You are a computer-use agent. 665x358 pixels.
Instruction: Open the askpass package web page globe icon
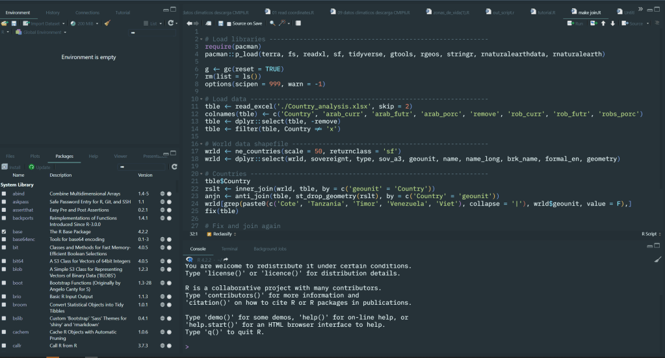coord(161,202)
